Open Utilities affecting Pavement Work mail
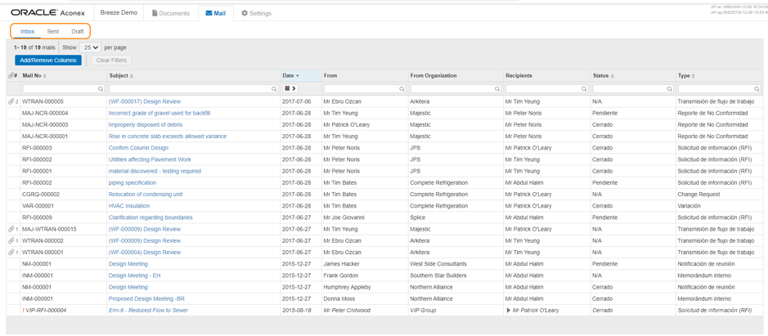Screen dimensions: 768x336 [150, 159]
